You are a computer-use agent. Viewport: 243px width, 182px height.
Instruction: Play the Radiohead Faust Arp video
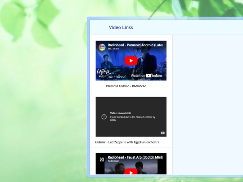click(131, 172)
